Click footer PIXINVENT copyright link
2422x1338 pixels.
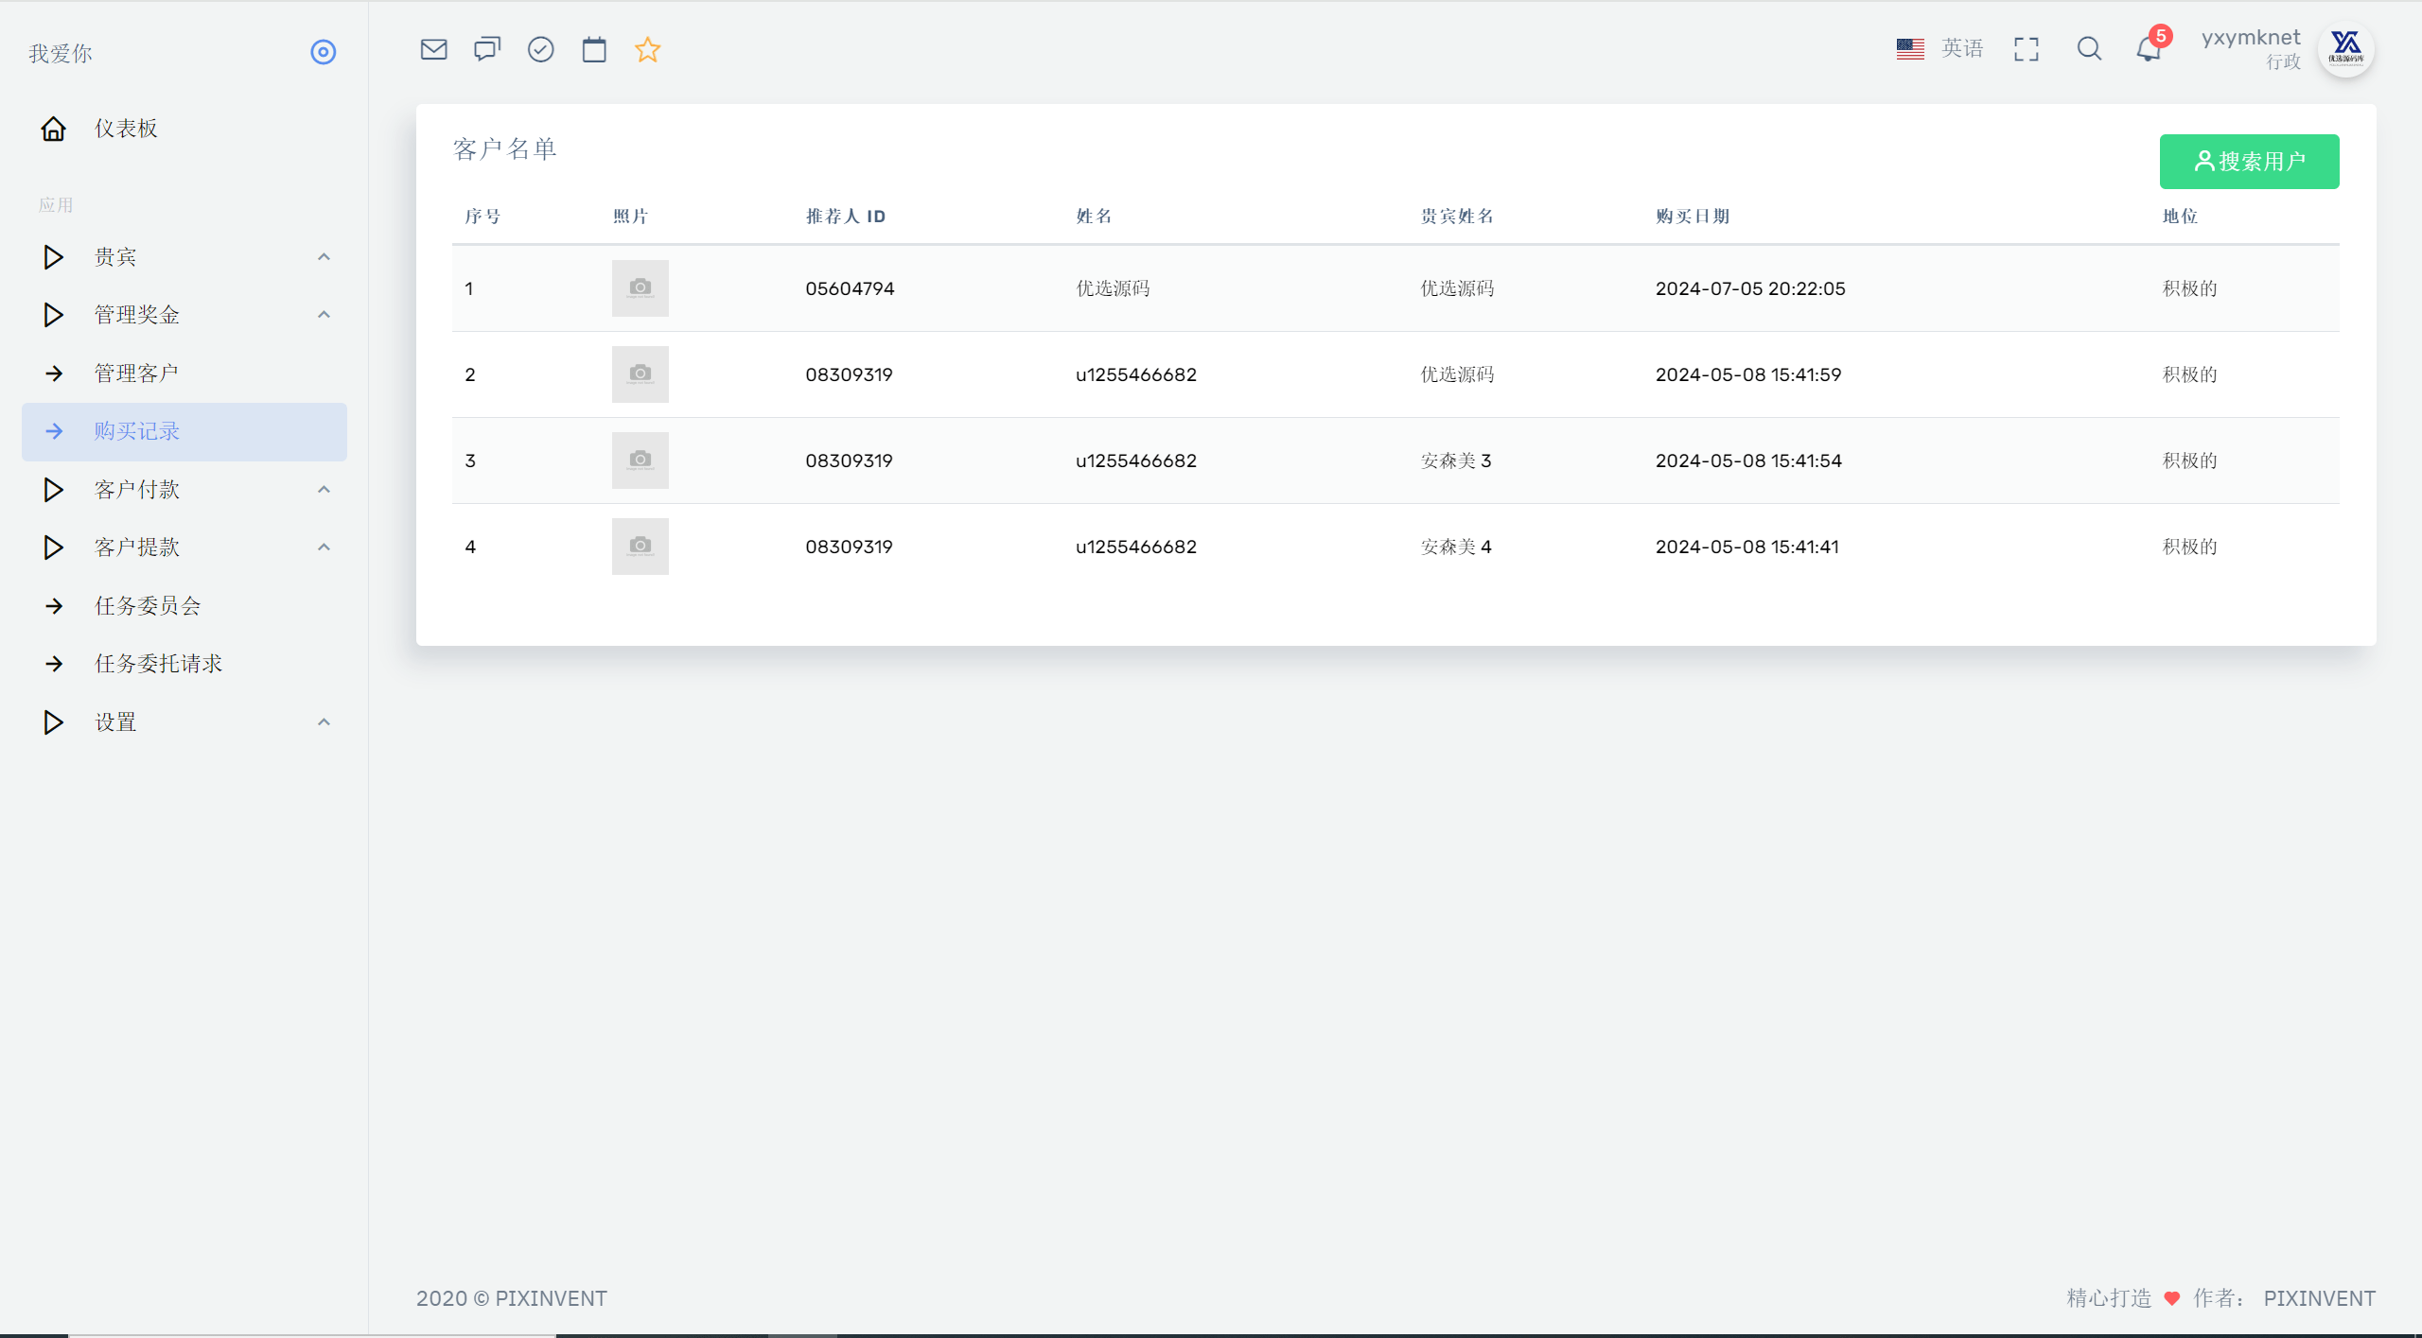[552, 1298]
